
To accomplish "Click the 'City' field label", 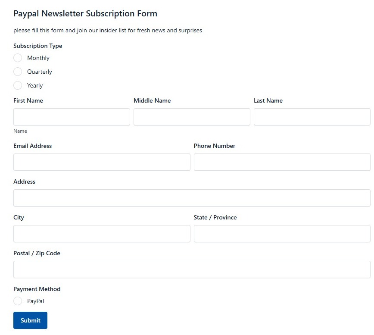I will pos(19,218).
